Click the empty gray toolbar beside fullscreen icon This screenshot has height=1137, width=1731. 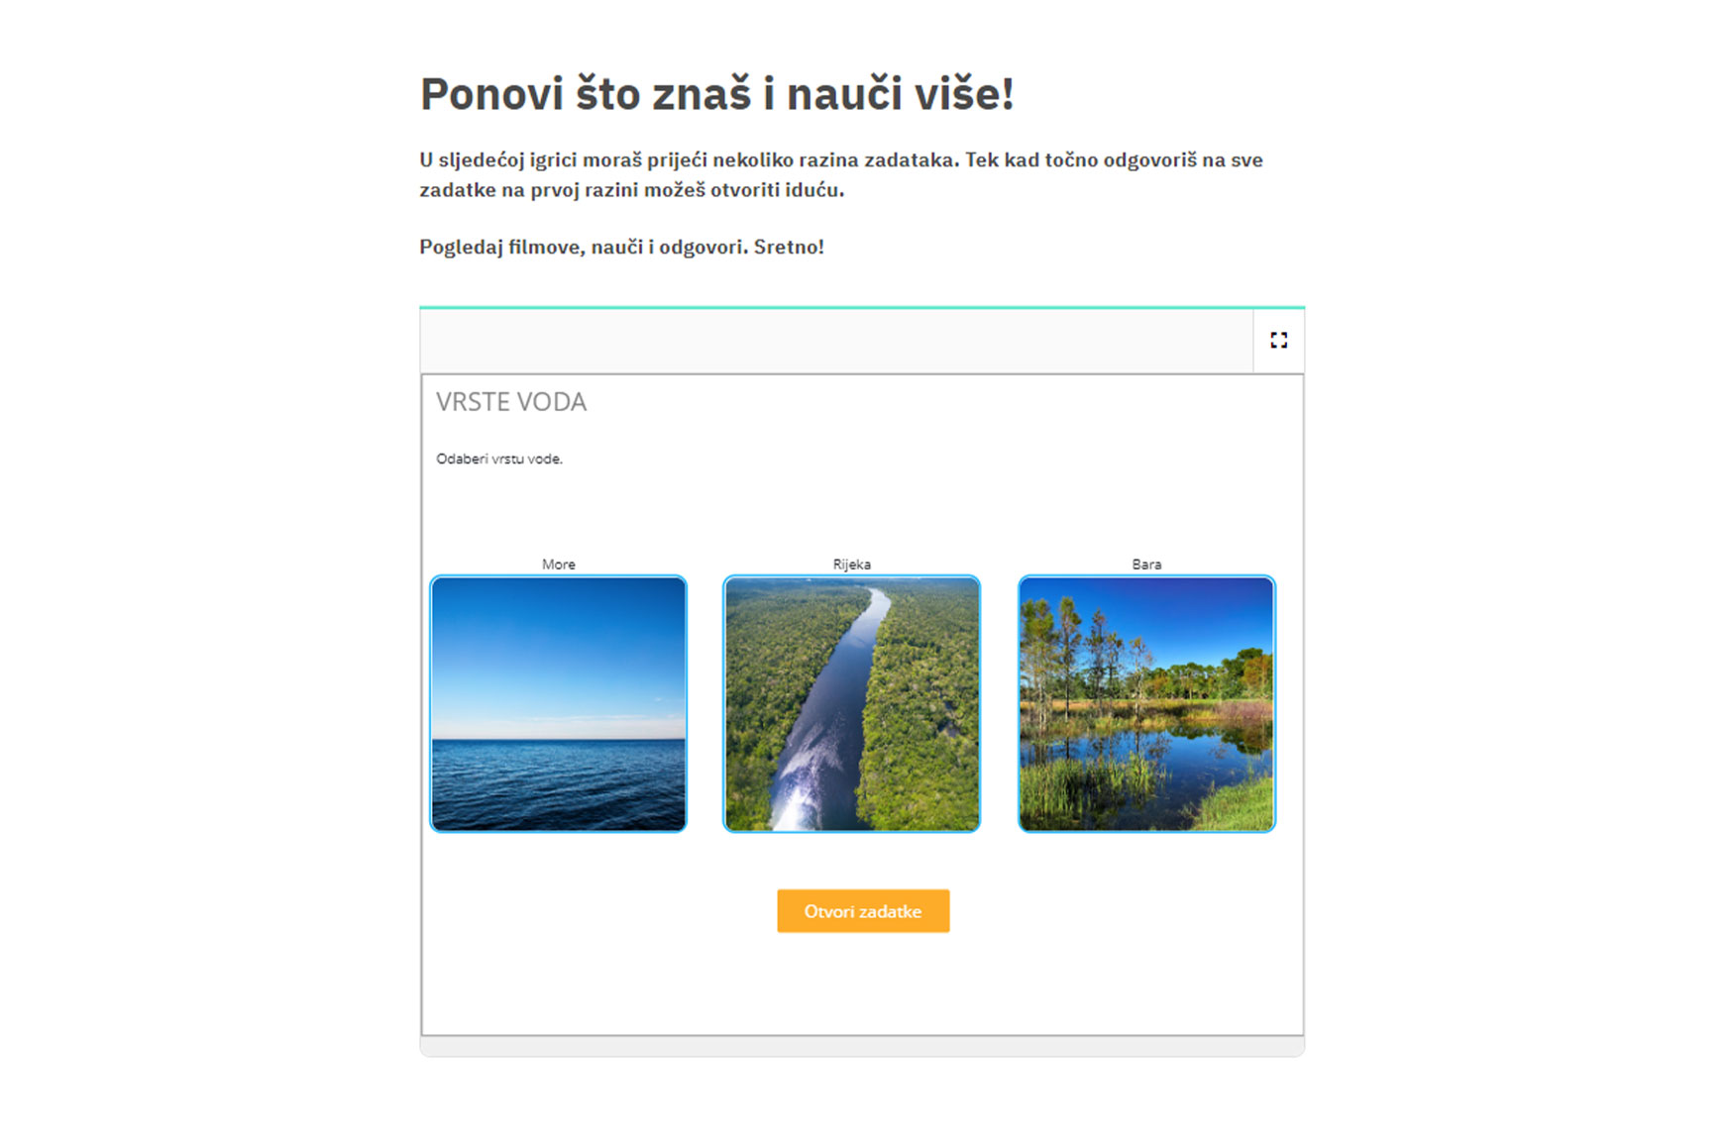coord(836,341)
